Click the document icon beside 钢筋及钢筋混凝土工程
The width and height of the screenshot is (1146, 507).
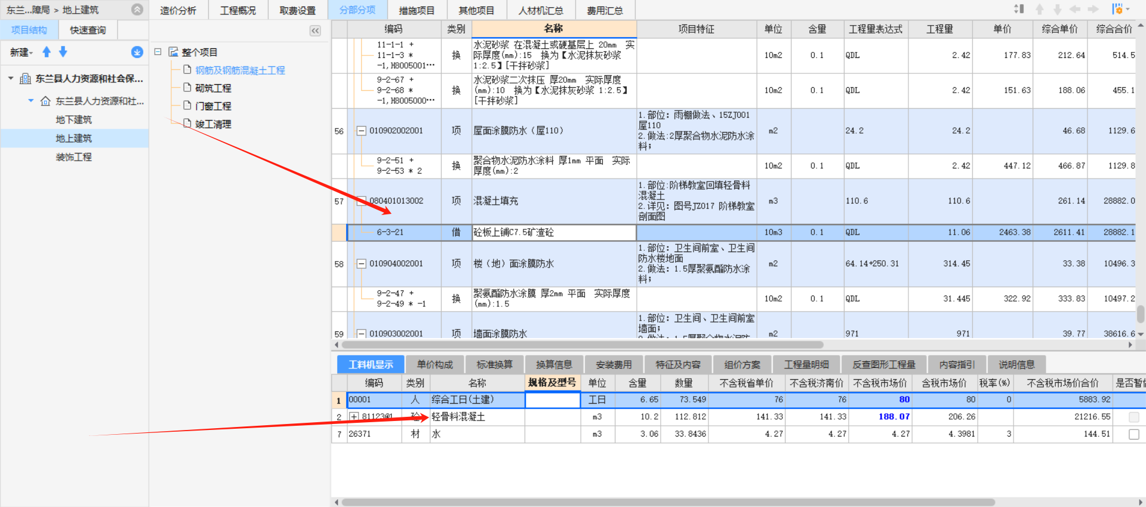point(187,70)
